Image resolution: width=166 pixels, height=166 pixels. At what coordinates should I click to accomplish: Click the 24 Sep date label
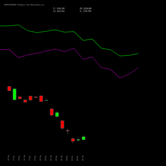point(51,158)
